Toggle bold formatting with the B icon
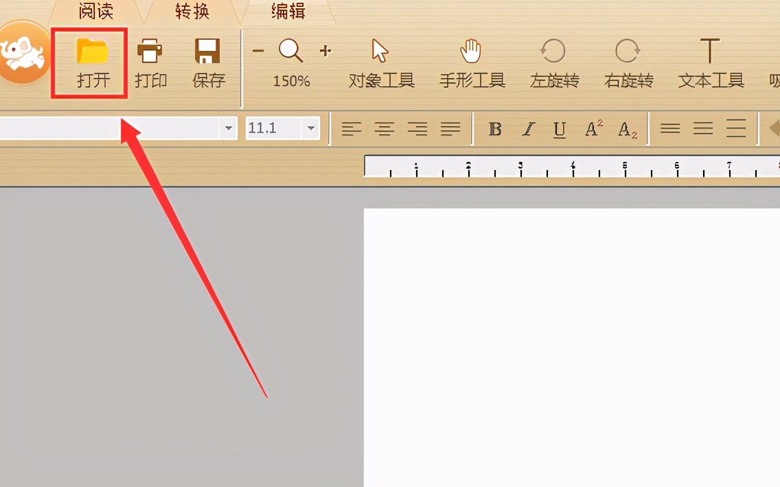The width and height of the screenshot is (780, 487). pos(494,128)
